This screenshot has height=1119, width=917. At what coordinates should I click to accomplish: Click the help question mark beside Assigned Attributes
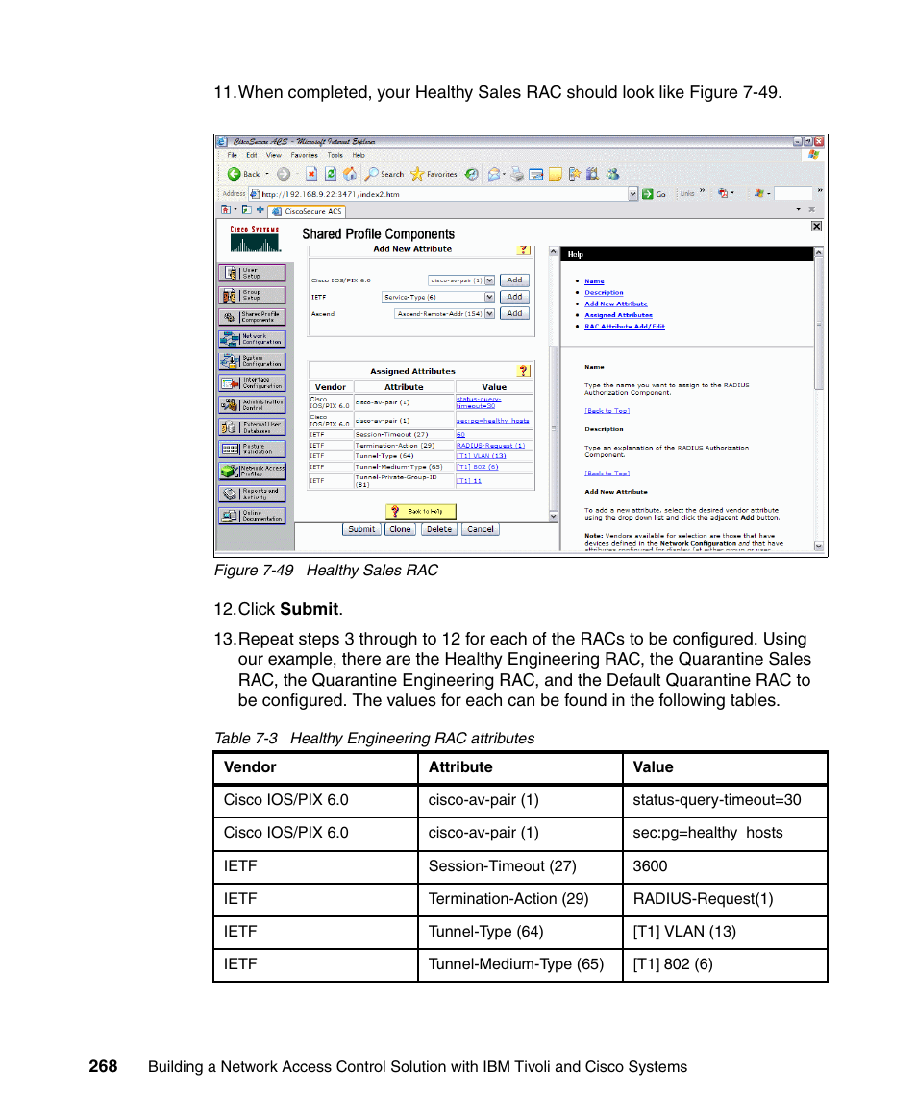coord(524,371)
